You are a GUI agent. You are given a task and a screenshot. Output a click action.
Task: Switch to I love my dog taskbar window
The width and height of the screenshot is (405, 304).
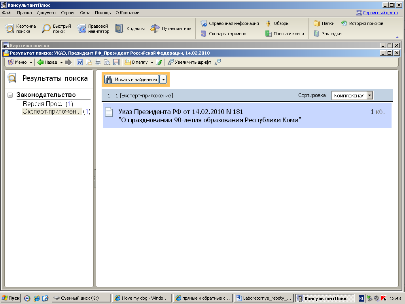pos(142,298)
